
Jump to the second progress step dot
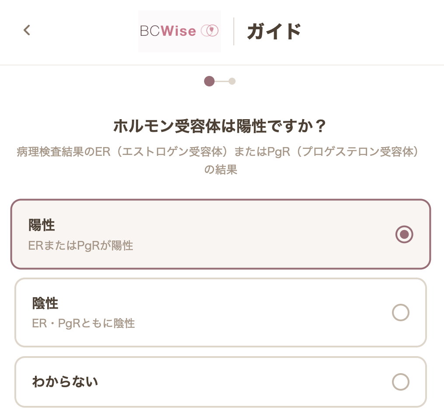[x=232, y=81]
